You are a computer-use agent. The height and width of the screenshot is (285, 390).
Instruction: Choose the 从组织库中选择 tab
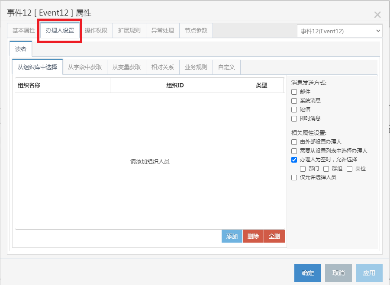[37, 67]
